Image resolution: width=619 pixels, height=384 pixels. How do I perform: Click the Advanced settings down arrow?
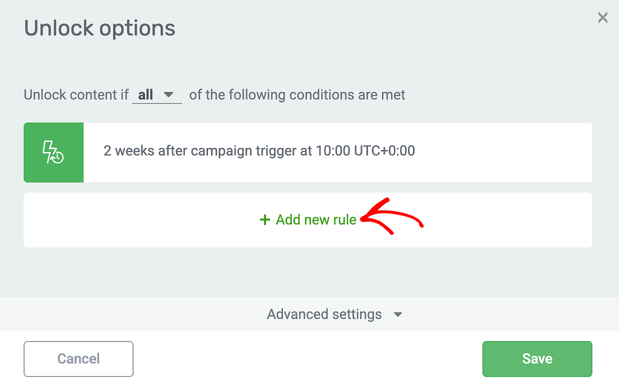pos(398,314)
